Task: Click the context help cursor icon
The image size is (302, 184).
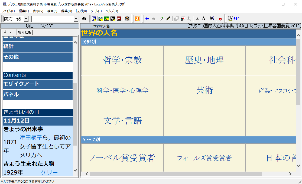Action: tap(212, 19)
